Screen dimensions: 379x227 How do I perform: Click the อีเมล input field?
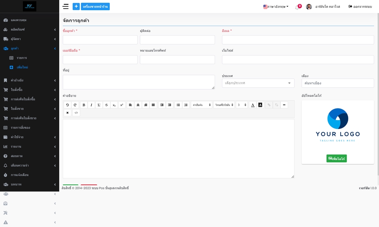(x=298, y=40)
